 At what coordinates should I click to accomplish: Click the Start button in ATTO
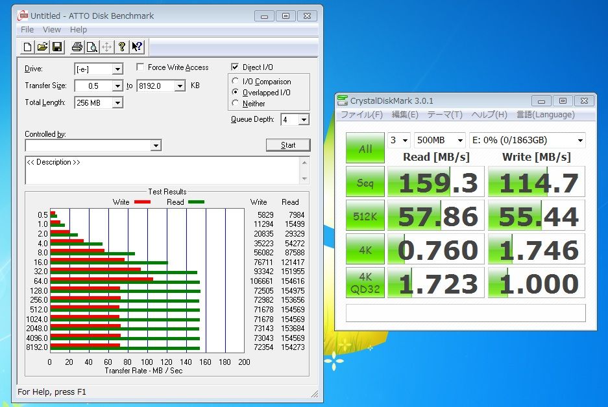tap(288, 145)
